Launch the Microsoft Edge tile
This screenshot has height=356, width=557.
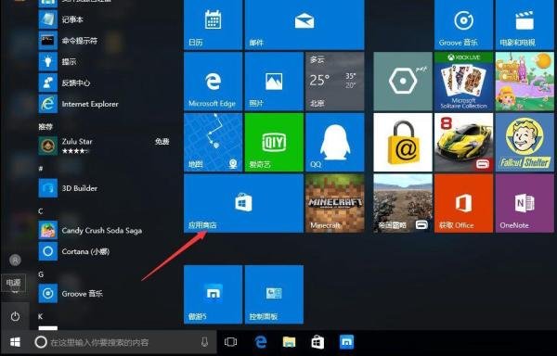pos(214,82)
